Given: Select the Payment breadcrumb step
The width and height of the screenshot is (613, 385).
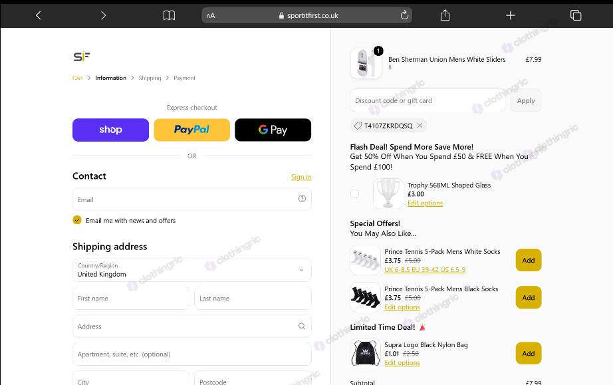Looking at the screenshot, I should click(x=185, y=78).
